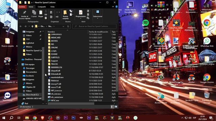Sort by the Tipo column header
Viewport: 216px width, 121px height.
coord(114,32)
